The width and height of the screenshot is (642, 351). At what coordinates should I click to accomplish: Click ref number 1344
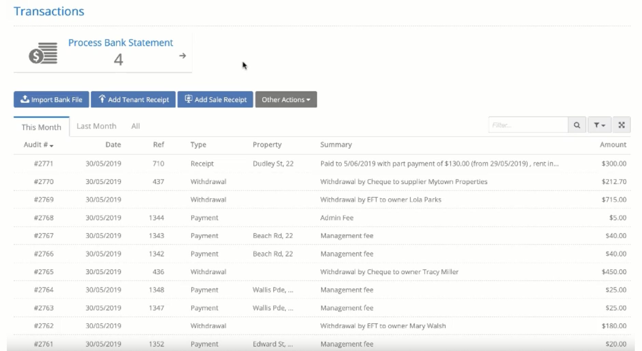[156, 218]
